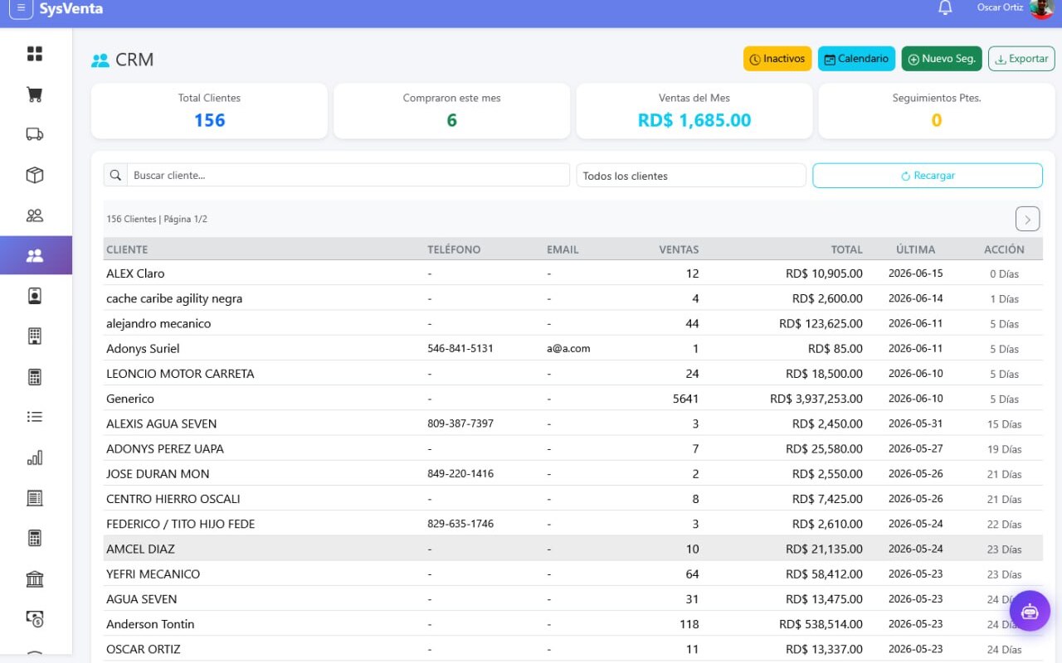Select client OSCAR ORTIZ in the table
Screen dimensions: 1062x663
point(143,649)
